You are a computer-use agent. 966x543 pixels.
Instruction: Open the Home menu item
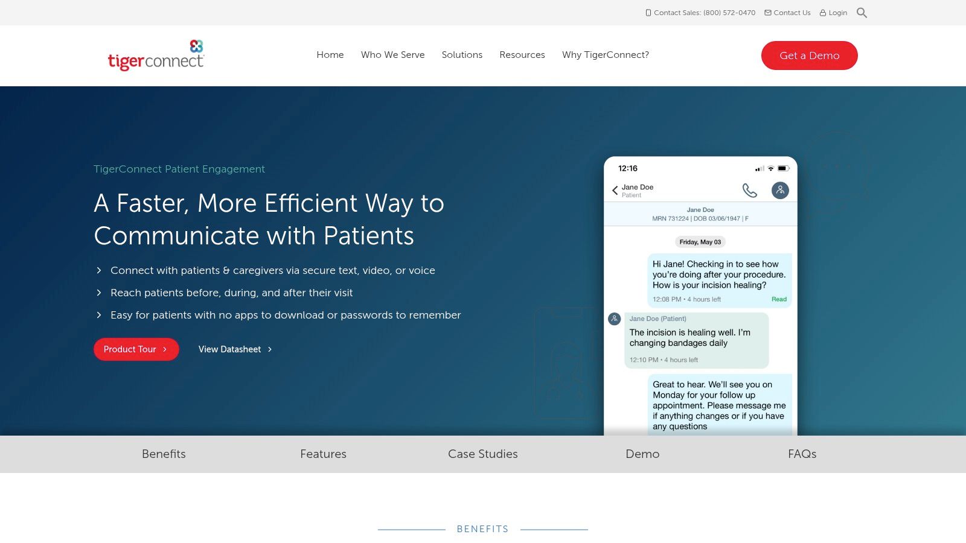click(x=330, y=55)
